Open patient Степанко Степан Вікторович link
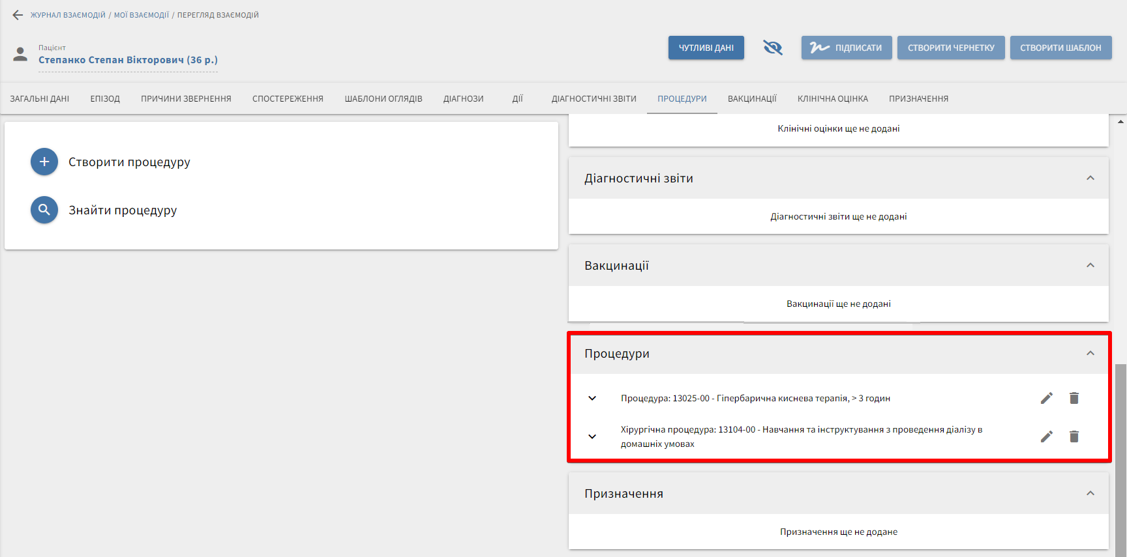This screenshot has width=1127, height=557. pyautogui.click(x=128, y=60)
